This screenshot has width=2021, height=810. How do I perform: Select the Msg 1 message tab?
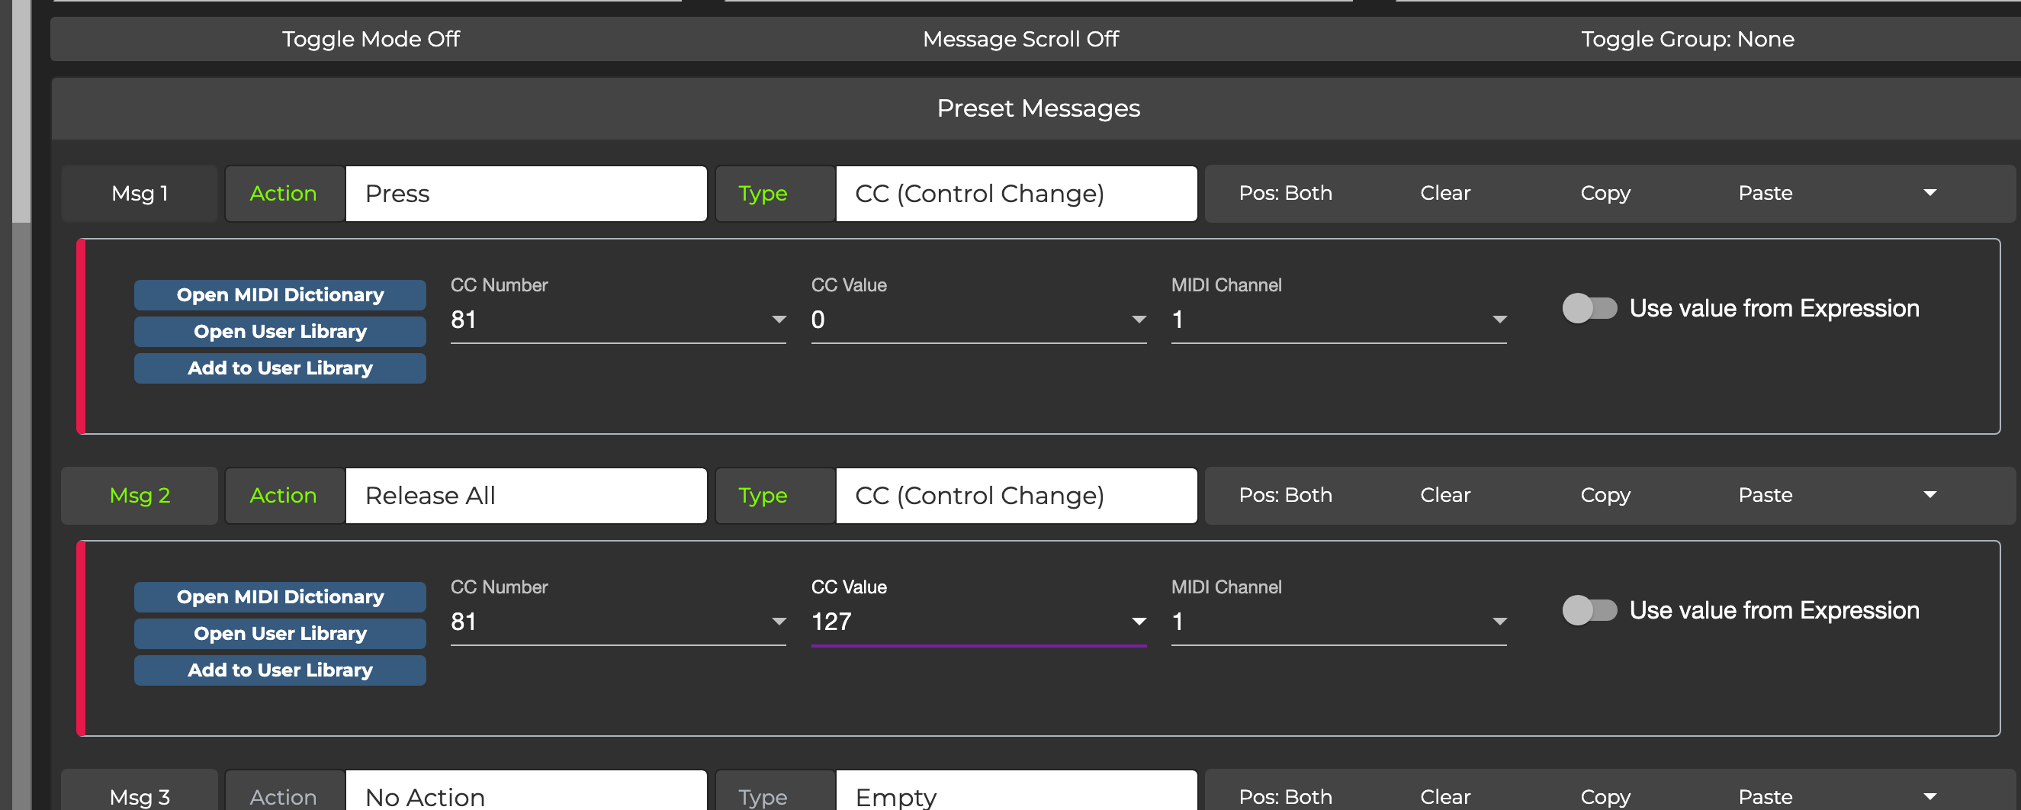140,194
